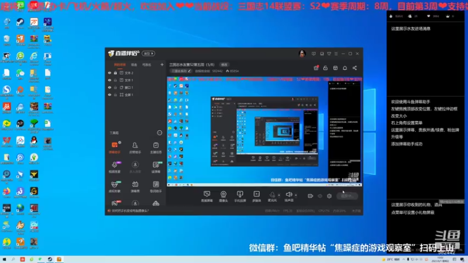This screenshot has height=263, width=468.
Task: Mute the 麦克风 microphone
Action: pyautogui.click(x=272, y=196)
